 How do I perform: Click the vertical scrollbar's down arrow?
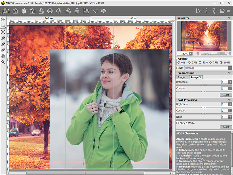coord(174,170)
